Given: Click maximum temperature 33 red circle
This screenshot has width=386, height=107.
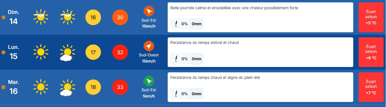Looking at the screenshot, I should pyautogui.click(x=120, y=87).
